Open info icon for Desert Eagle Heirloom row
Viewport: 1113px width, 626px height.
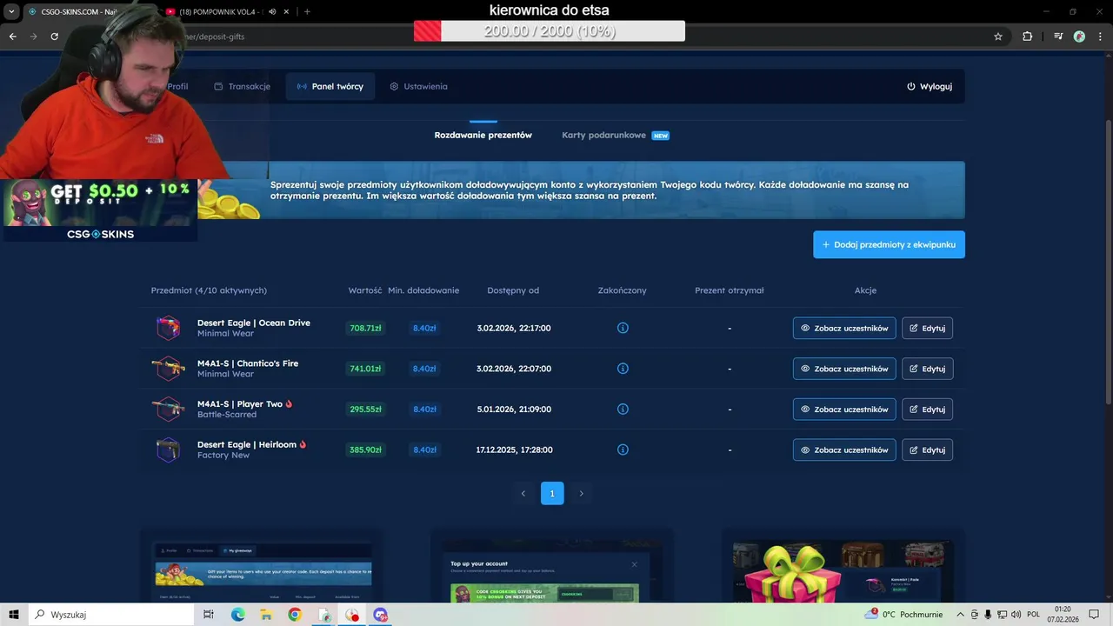[x=623, y=450]
